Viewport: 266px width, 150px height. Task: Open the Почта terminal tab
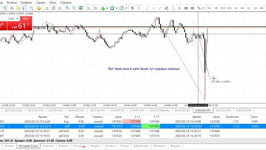pyautogui.click(x=79, y=146)
